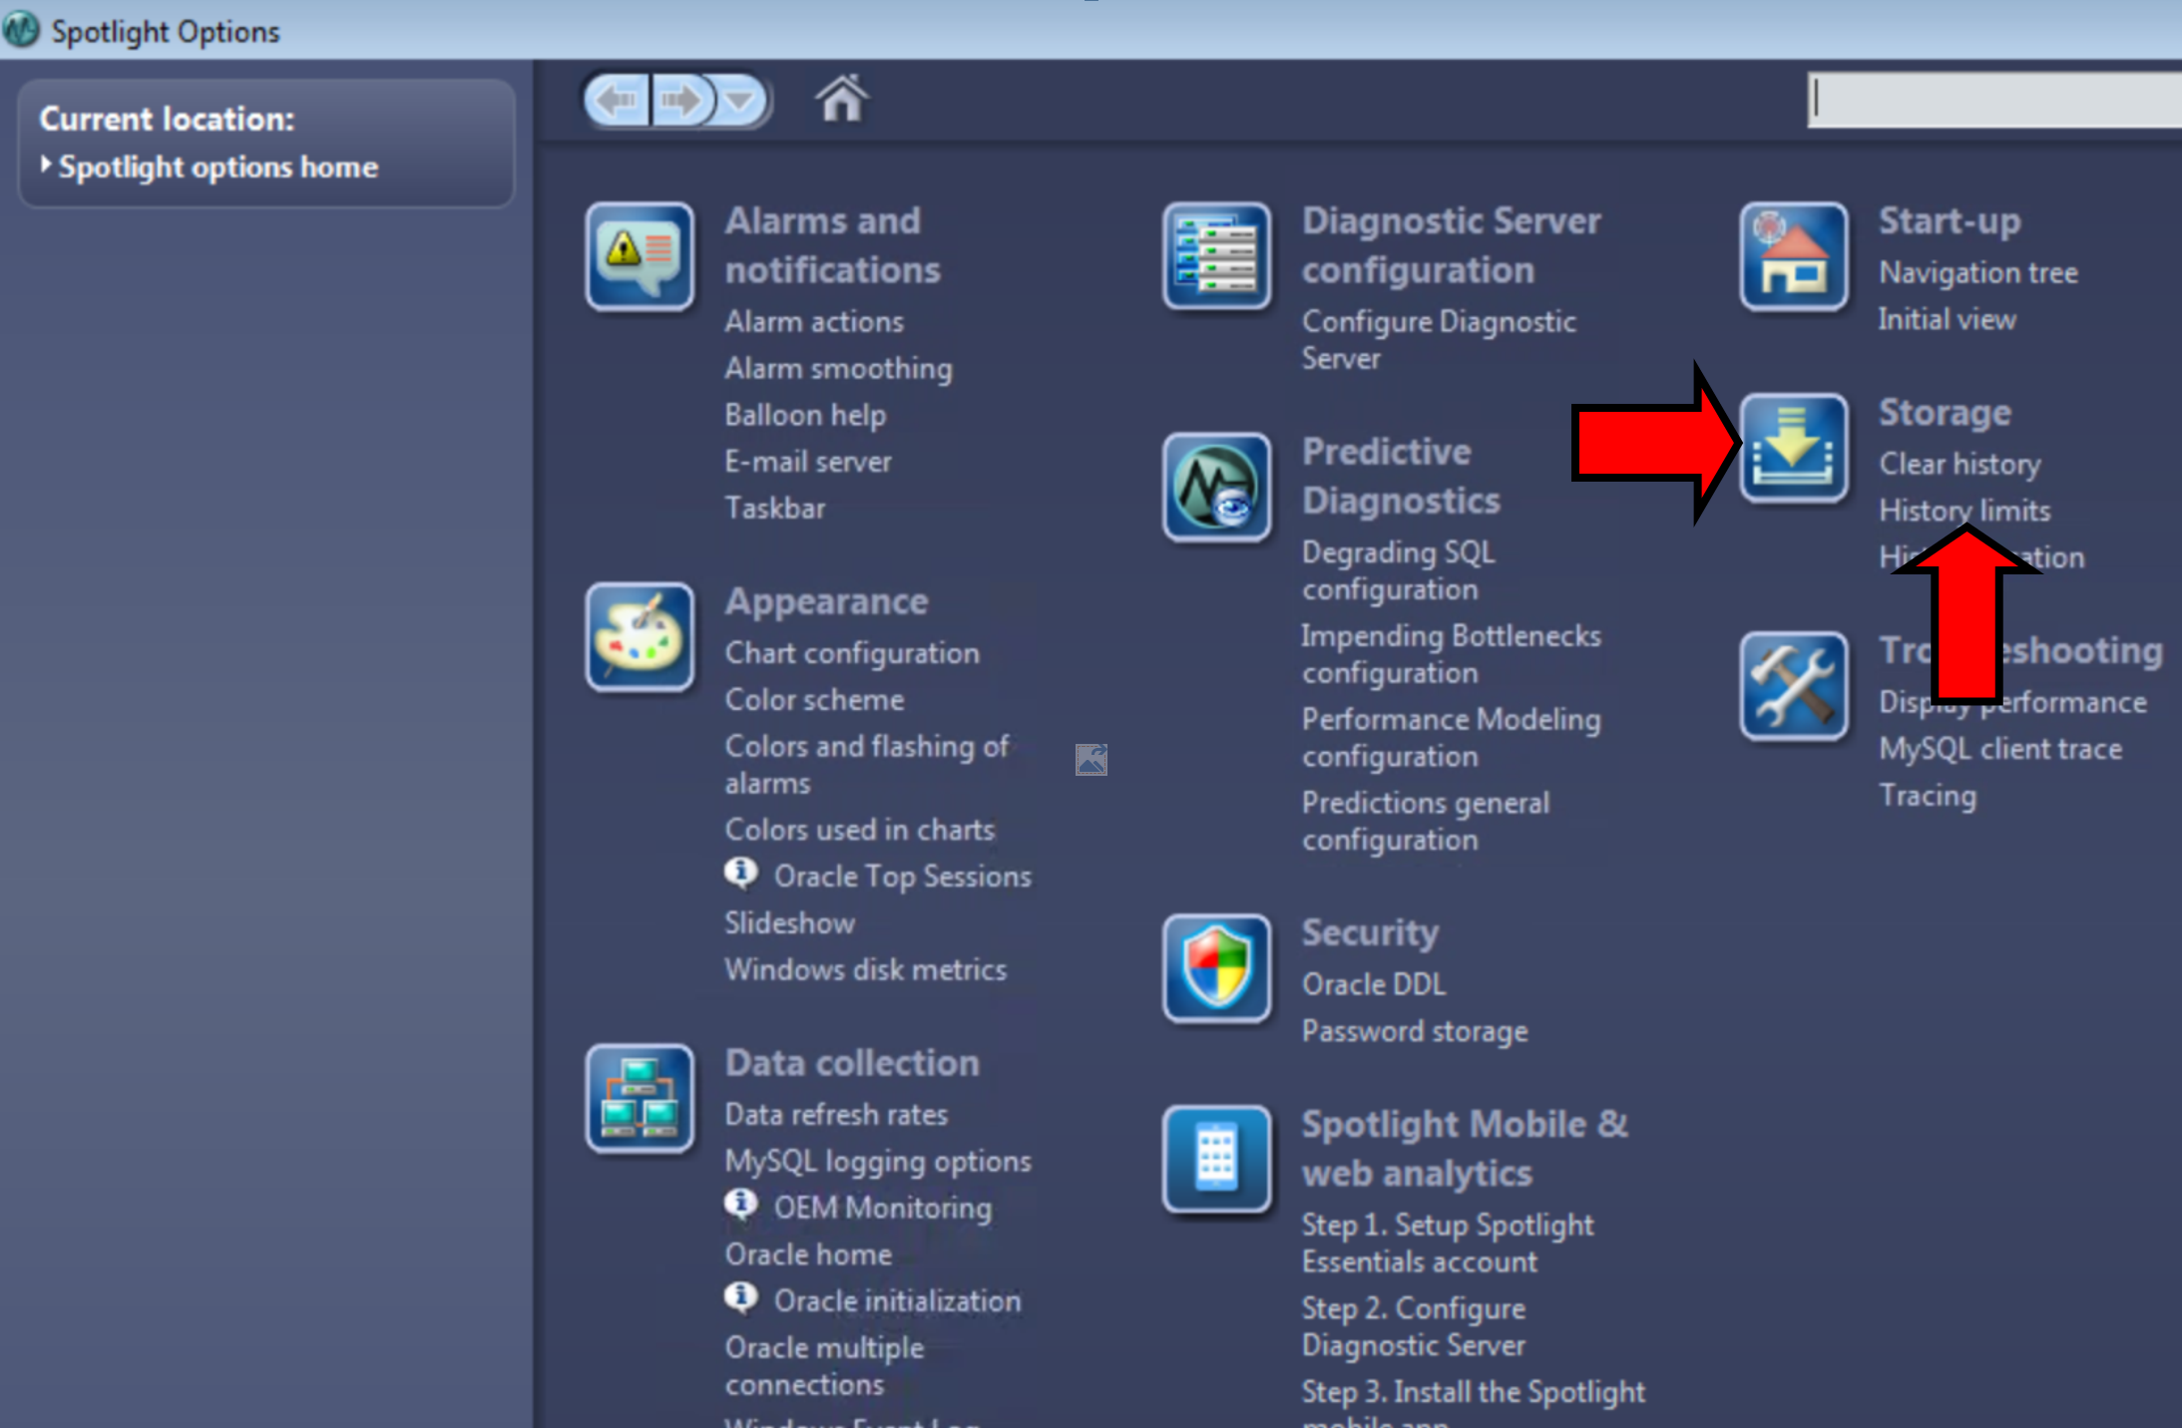Open the Data collection network icon
The width and height of the screenshot is (2182, 1428).
coord(640,1098)
